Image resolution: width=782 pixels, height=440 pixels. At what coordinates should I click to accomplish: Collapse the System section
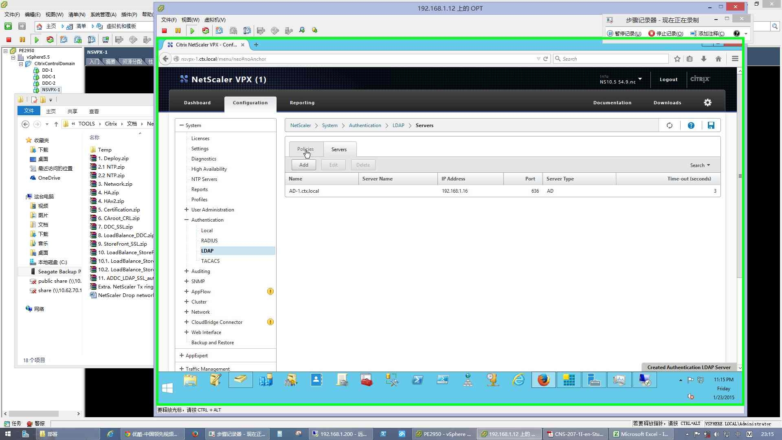[182, 125]
